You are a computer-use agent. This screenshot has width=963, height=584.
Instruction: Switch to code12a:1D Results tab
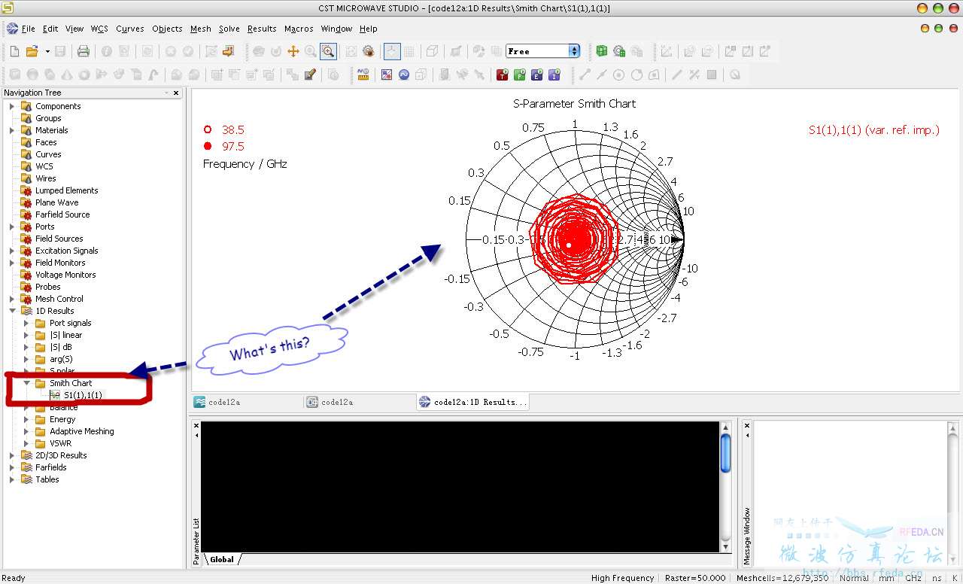(x=472, y=402)
